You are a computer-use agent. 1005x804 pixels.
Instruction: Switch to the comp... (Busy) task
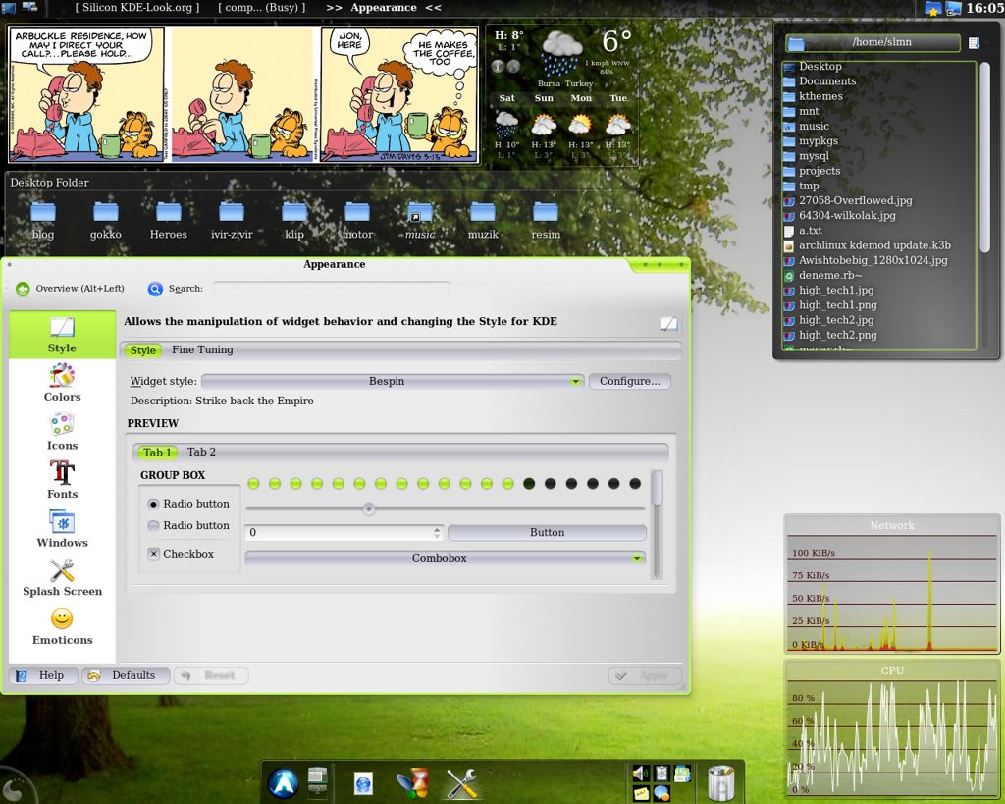261,8
